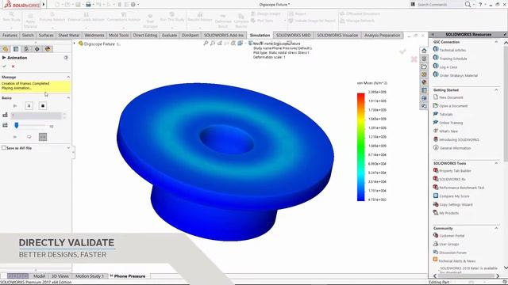508x285 pixels.
Task: Launch Property Tab Builder tool
Action: point(455,171)
